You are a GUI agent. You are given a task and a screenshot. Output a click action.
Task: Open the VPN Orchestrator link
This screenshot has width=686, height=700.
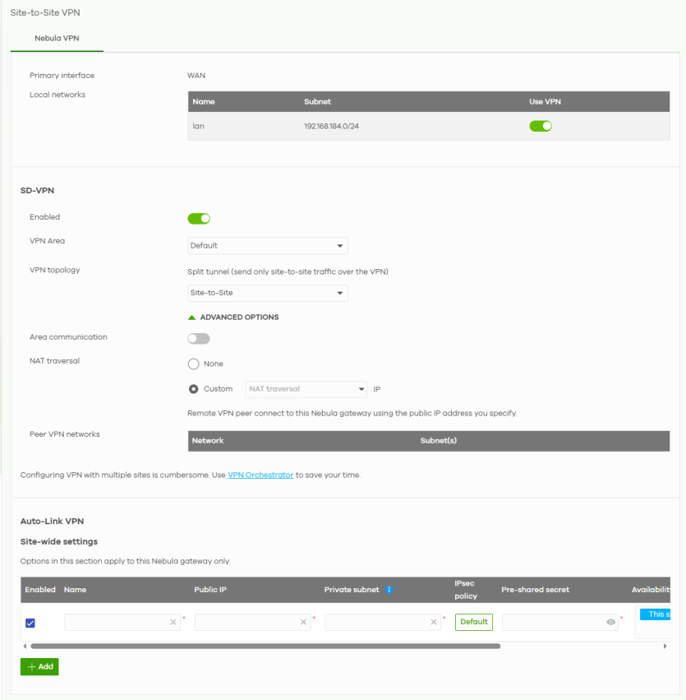pos(260,475)
